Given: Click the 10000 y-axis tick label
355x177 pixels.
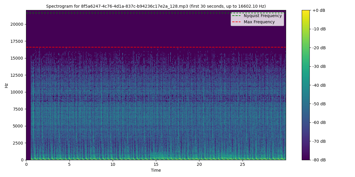Looking at the screenshot, I should pyautogui.click(x=17, y=92).
